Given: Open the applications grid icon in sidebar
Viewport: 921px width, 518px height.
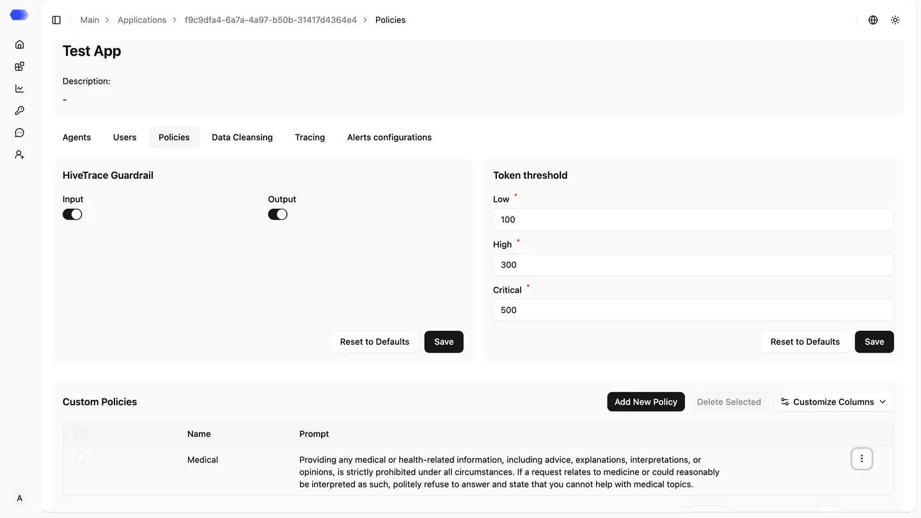Looking at the screenshot, I should [x=19, y=66].
